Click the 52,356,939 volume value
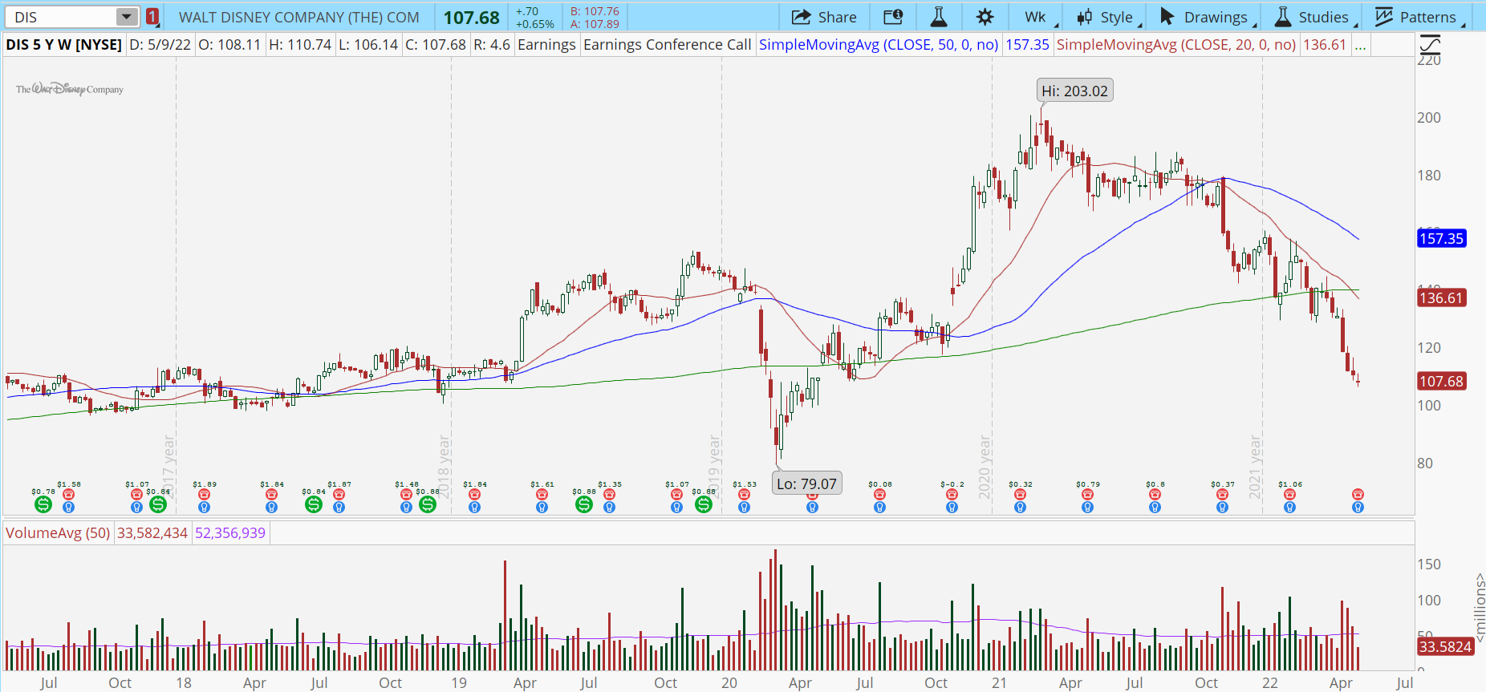1486x692 pixels. tap(229, 533)
